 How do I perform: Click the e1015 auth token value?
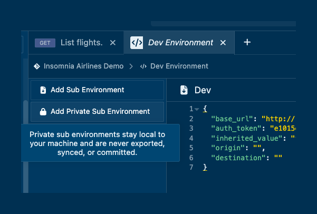pyautogui.click(x=283, y=129)
